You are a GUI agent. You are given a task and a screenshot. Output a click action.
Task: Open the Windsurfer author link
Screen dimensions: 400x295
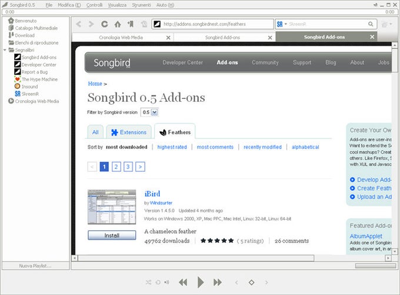[161, 203]
